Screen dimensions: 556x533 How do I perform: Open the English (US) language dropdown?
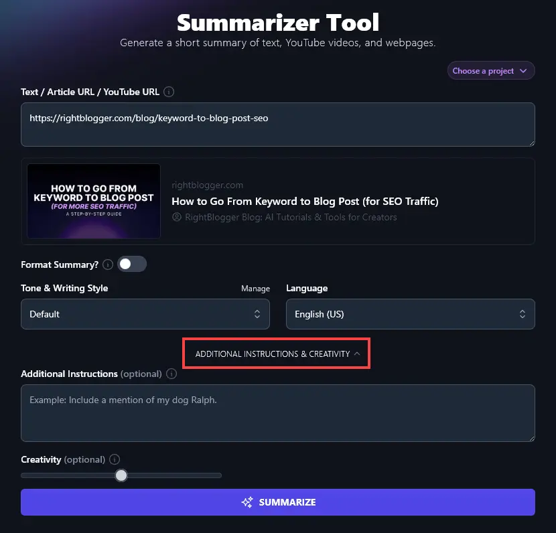(x=410, y=313)
